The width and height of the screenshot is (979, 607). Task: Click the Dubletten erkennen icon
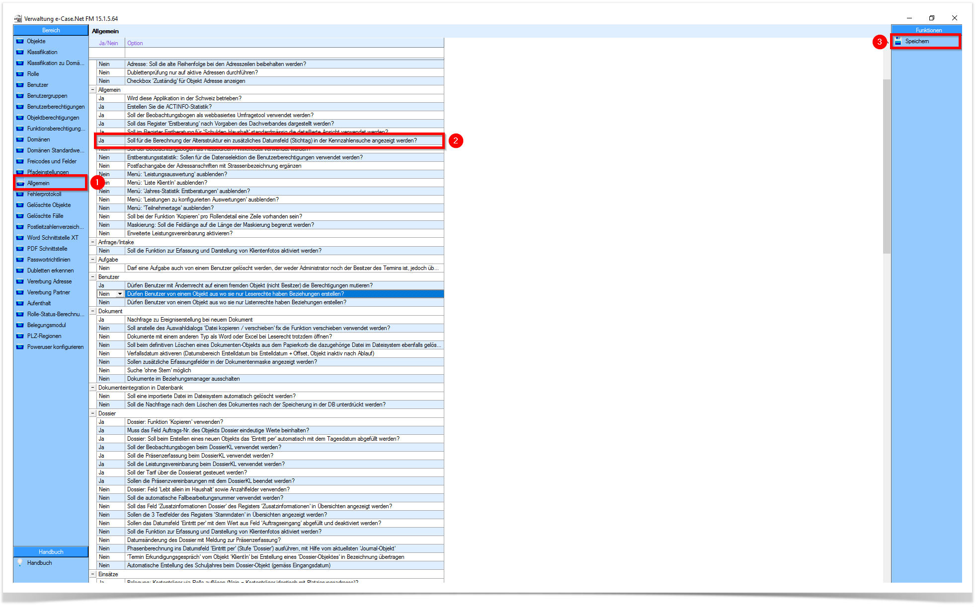click(20, 270)
